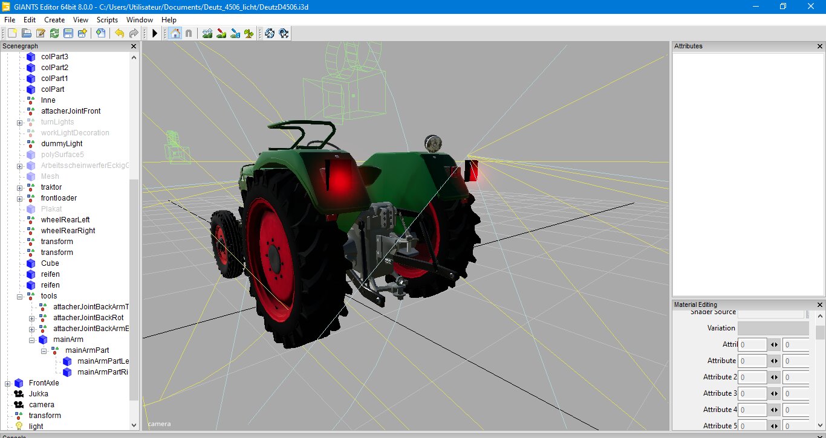The width and height of the screenshot is (826, 438).
Task: Click Scenegraph scrollbar up arrow
Action: click(x=134, y=57)
